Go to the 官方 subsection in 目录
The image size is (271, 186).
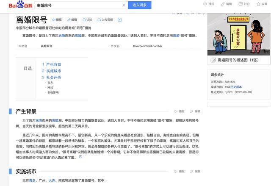pyautogui.click(x=50, y=83)
